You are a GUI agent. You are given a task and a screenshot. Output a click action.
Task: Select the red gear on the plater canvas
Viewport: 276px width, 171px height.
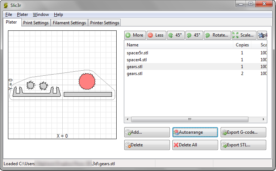pos(87,82)
